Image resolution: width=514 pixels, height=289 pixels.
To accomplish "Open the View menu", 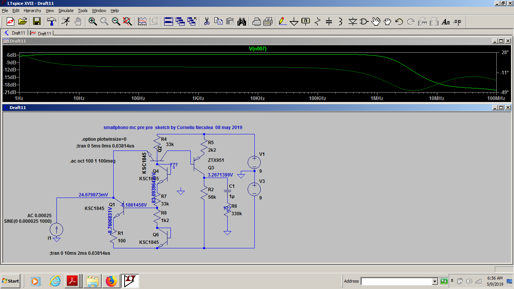I will pyautogui.click(x=50, y=11).
